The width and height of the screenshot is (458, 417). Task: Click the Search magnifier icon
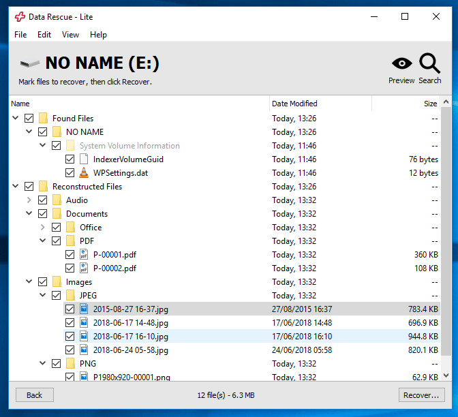coord(429,64)
